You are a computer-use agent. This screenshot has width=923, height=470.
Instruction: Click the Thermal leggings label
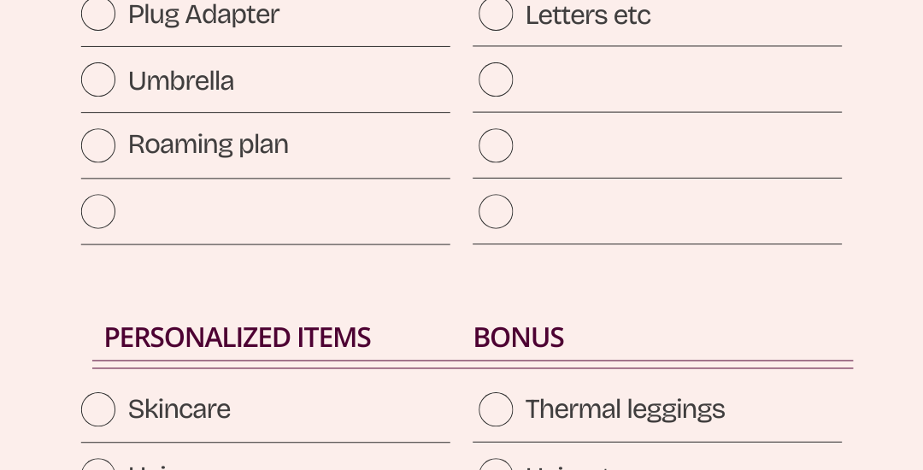pos(625,410)
